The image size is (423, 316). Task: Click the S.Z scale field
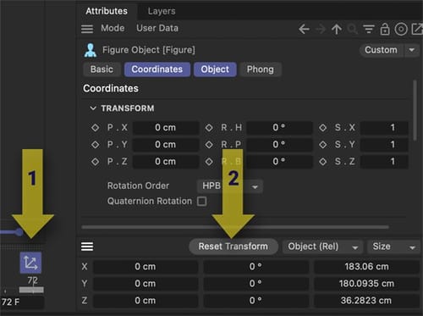pos(384,162)
